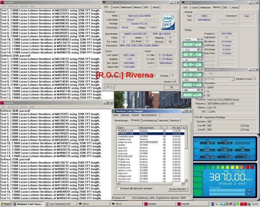Click the right arrow of the horizontal process scrollbar
Screen dimensions: 260x207
183,183
